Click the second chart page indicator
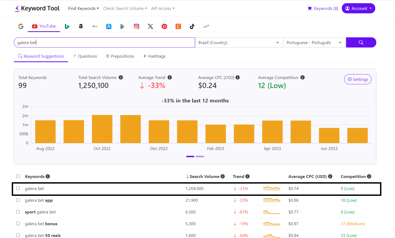395x238 pixels. 200,156
